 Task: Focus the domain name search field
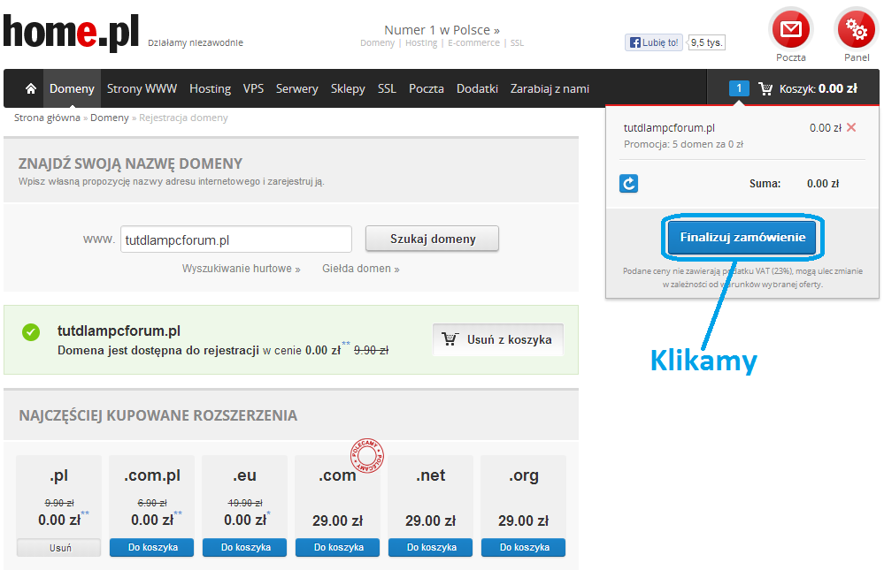pyautogui.click(x=236, y=239)
